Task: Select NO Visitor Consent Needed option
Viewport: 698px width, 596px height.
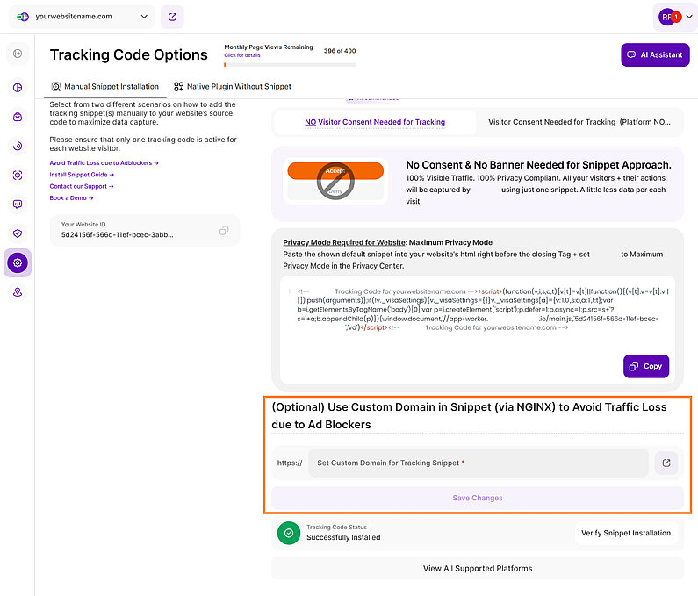Action: coord(375,122)
